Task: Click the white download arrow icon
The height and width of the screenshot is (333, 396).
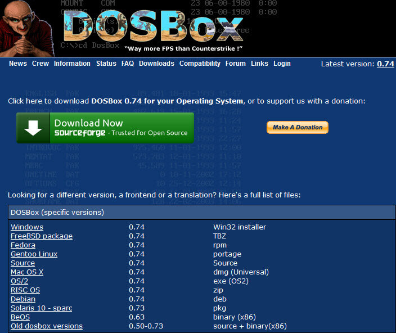Action: [x=33, y=128]
